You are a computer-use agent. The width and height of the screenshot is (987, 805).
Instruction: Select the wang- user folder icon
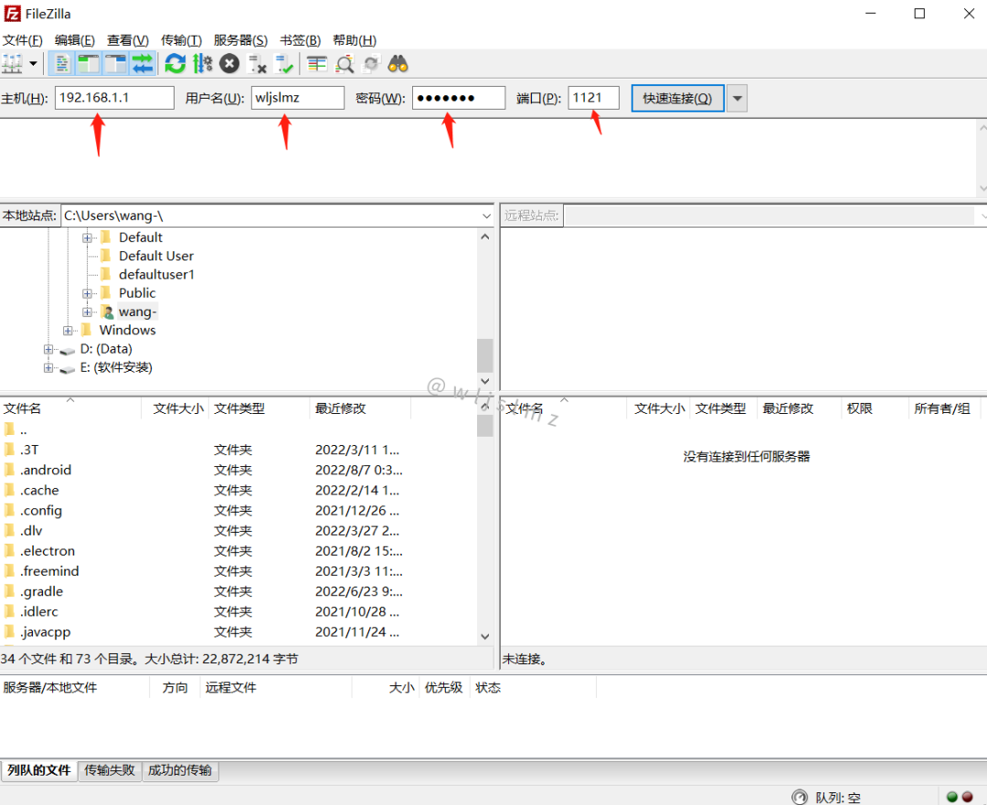tap(108, 312)
